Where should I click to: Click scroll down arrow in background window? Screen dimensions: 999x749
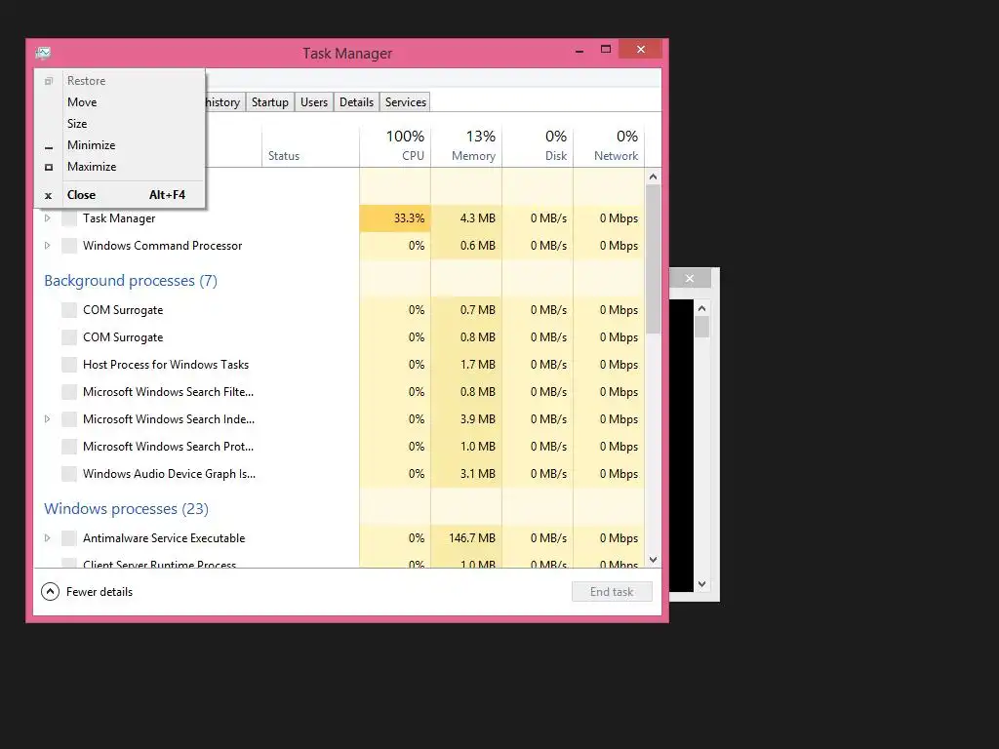tap(702, 584)
